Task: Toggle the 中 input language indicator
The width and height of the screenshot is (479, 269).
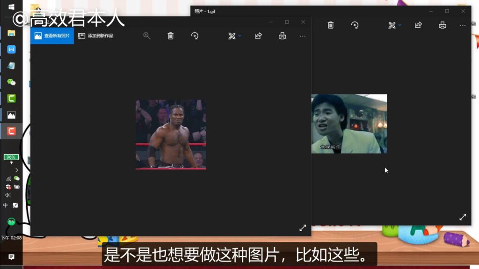Action: [6, 205]
